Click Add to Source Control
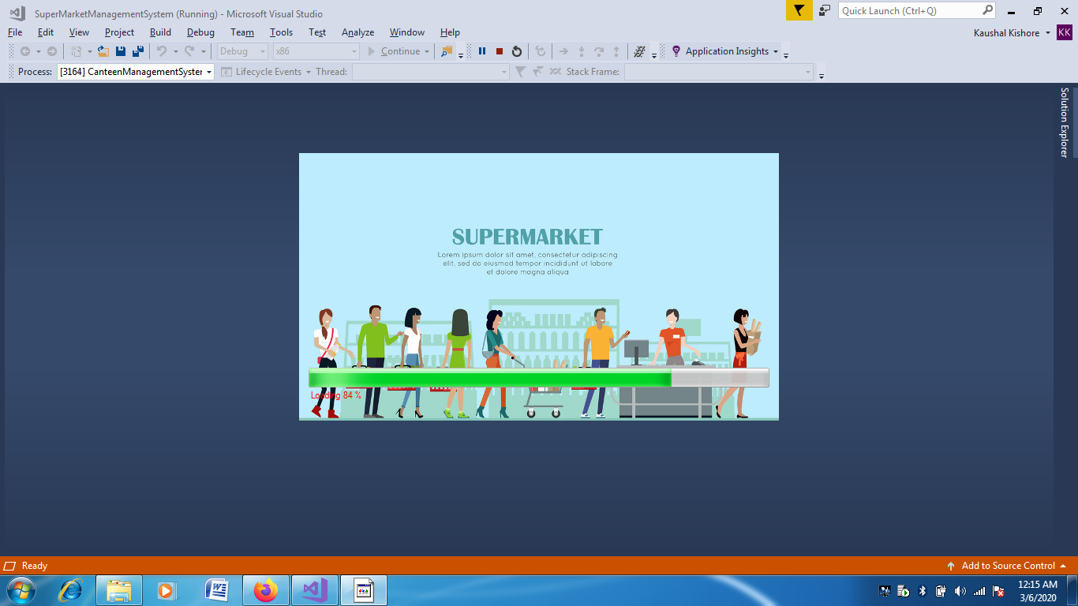This screenshot has width=1078, height=606. pyautogui.click(x=1007, y=566)
